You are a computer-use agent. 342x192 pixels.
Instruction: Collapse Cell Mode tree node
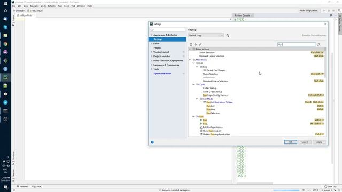(197, 99)
